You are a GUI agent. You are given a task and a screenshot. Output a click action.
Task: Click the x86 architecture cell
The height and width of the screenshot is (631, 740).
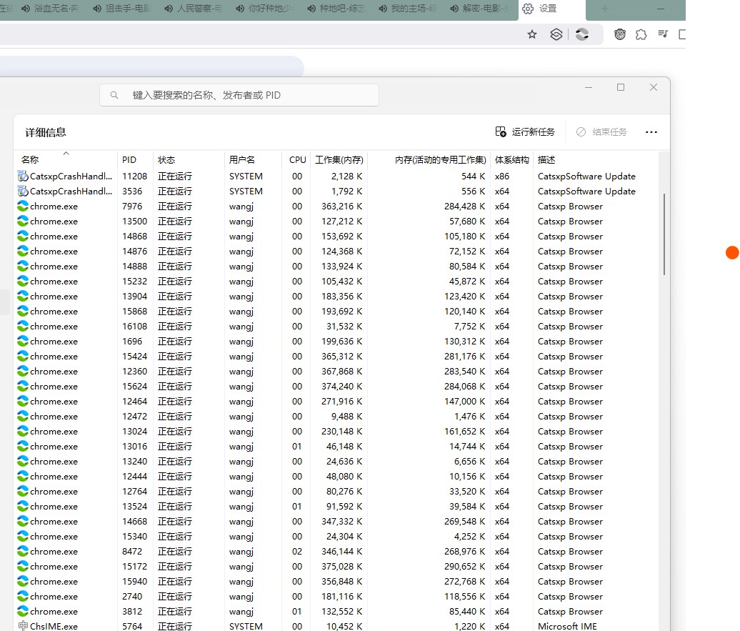click(502, 177)
